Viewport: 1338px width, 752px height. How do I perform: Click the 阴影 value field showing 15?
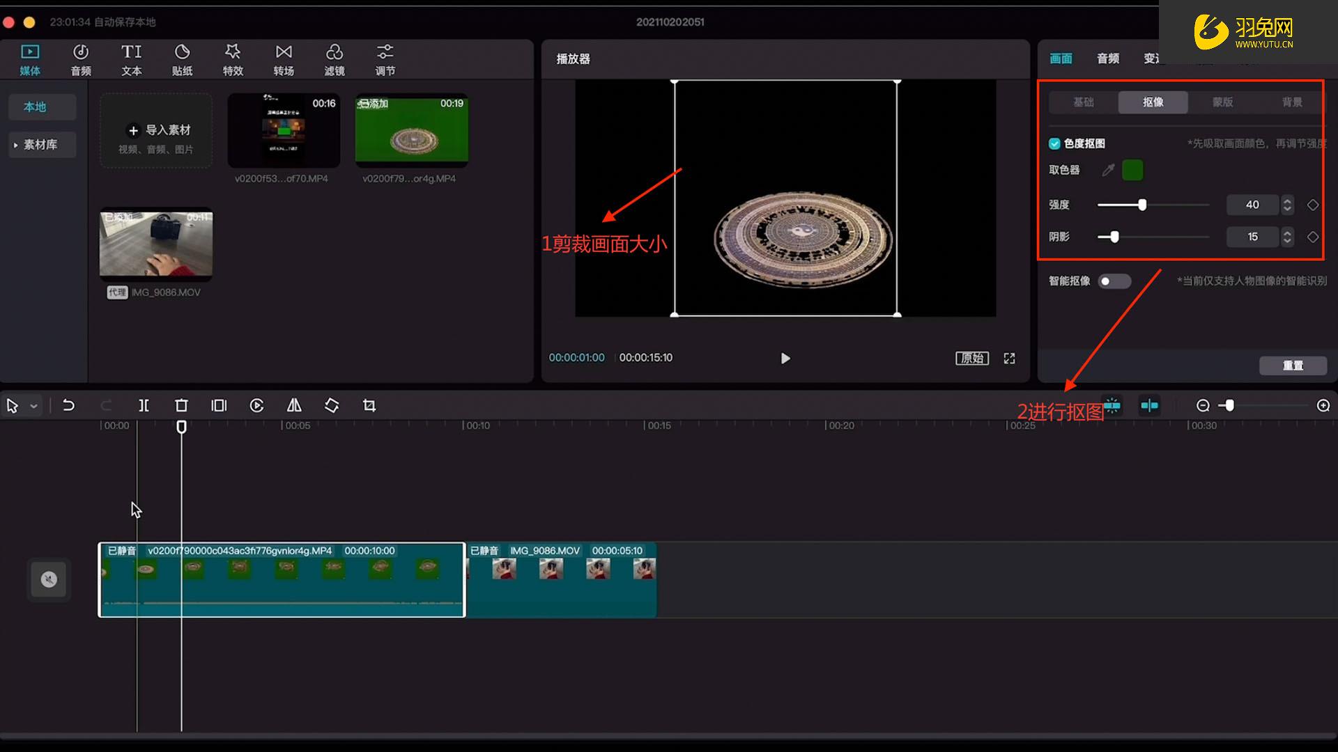coord(1252,237)
